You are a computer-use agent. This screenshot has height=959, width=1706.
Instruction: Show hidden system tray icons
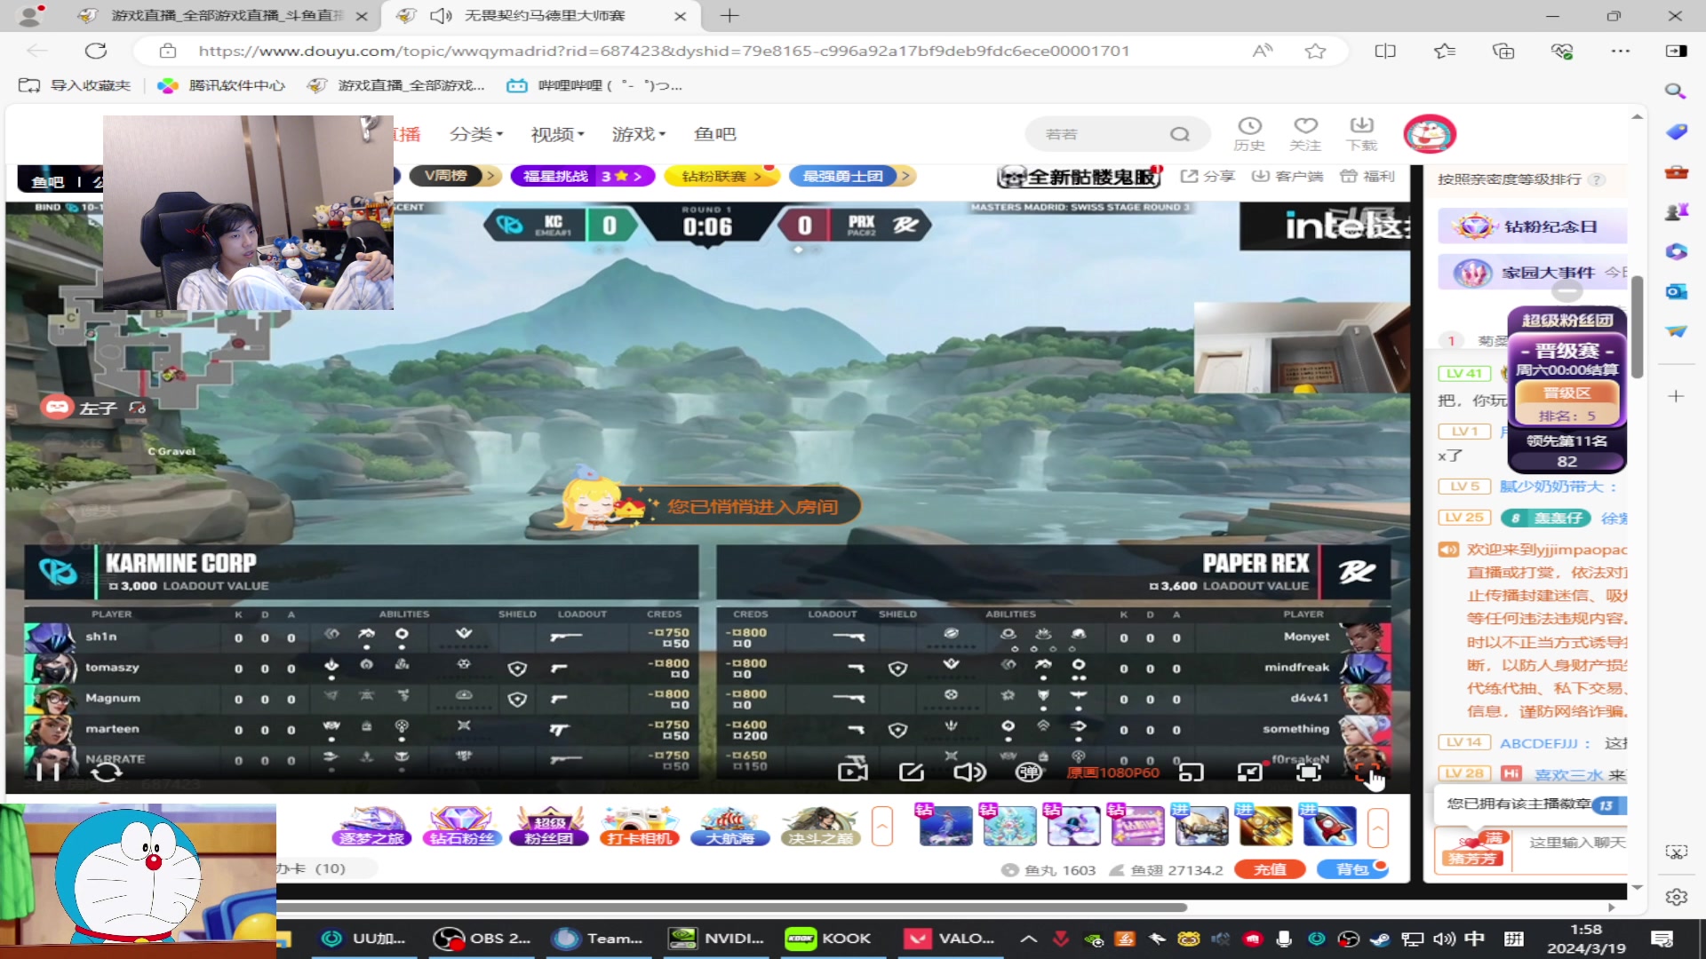click(1029, 939)
